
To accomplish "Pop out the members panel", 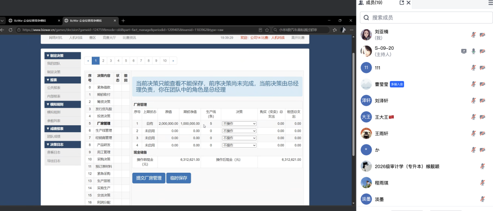I will (x=402, y=3).
